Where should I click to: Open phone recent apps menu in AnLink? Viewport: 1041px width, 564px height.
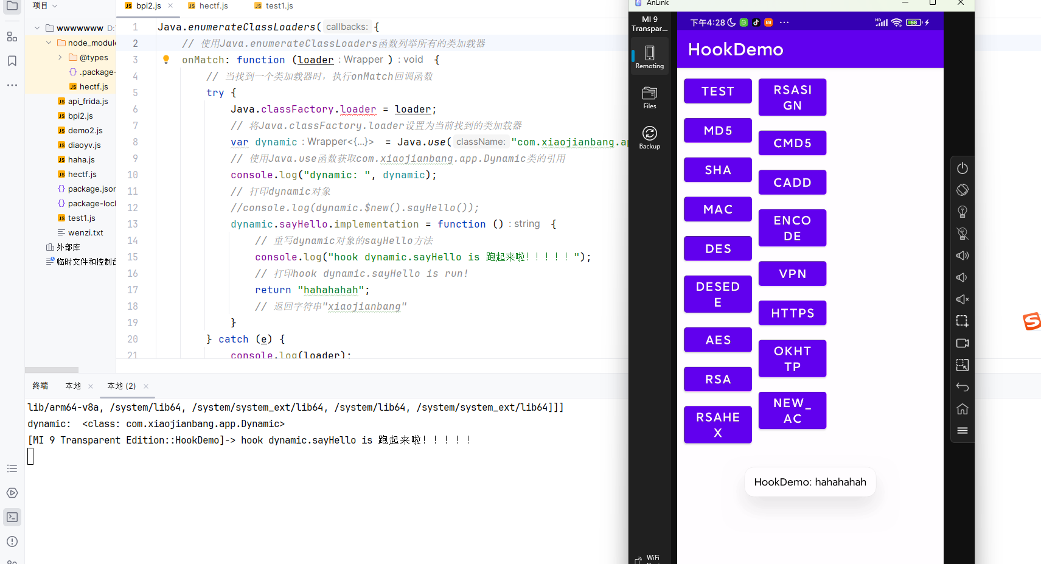(x=963, y=431)
